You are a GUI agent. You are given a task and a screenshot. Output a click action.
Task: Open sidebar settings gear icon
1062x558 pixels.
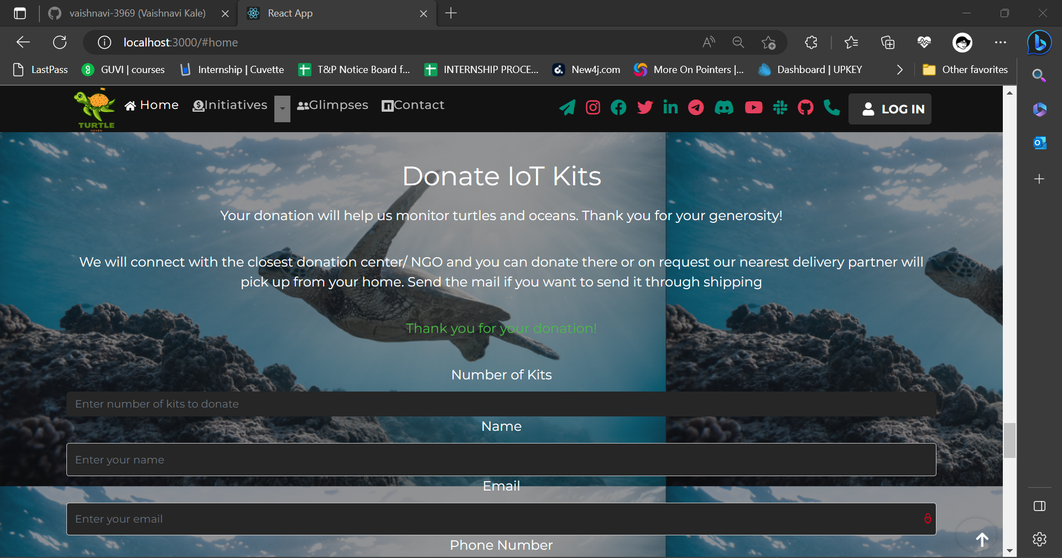1039,539
